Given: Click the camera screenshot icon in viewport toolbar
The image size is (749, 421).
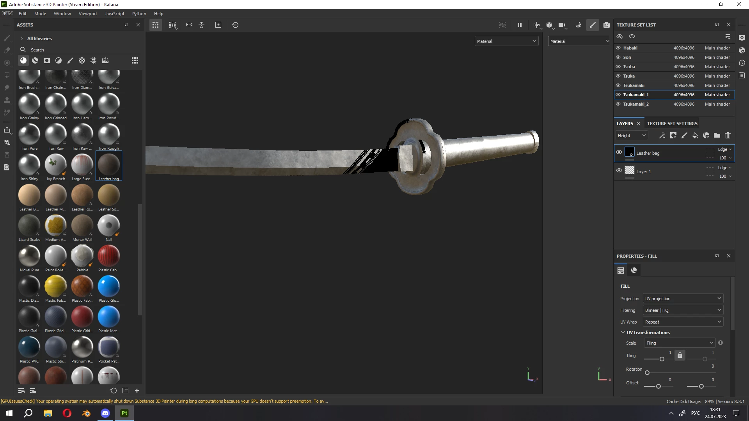Looking at the screenshot, I should [x=606, y=25].
